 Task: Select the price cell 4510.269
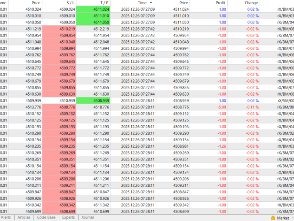click(25, 153)
